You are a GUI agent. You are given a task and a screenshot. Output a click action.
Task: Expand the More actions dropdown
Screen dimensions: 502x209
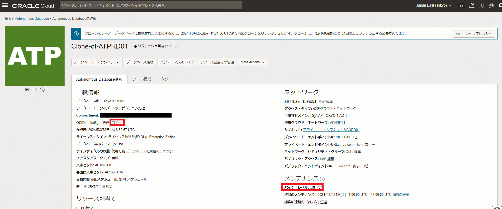253,62
